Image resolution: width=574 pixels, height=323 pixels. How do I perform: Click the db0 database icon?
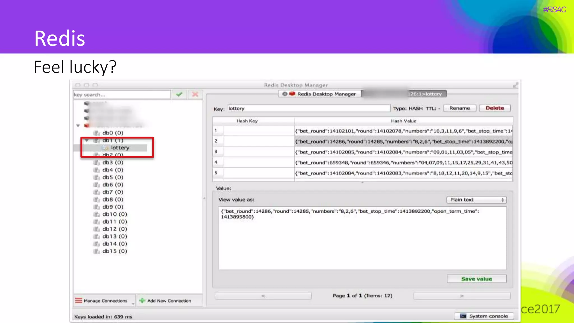pyautogui.click(x=96, y=133)
